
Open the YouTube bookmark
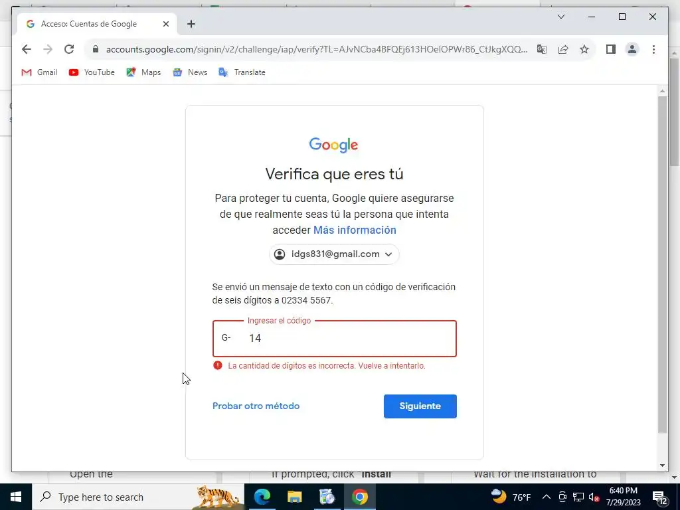coord(92,72)
